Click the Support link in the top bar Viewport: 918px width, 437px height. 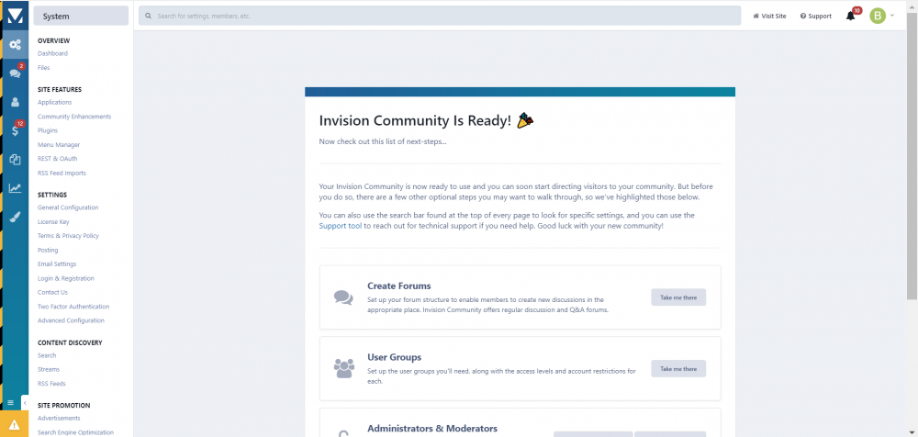click(x=815, y=16)
